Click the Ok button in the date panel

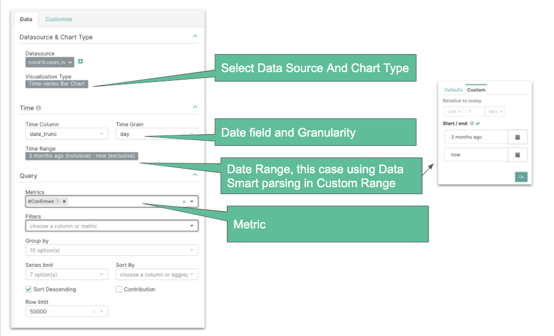click(x=521, y=176)
